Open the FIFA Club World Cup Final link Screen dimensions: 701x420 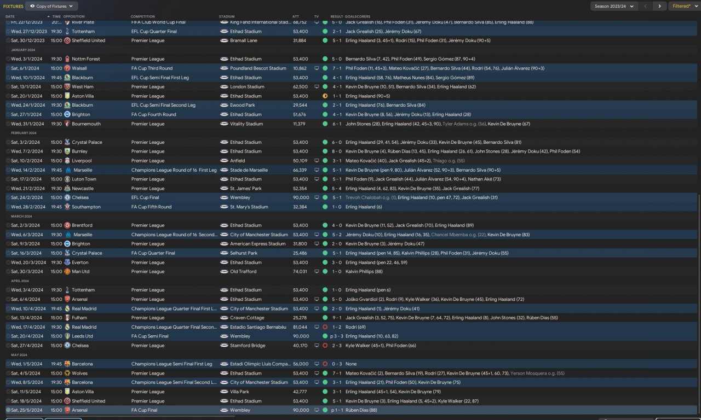[158, 22]
